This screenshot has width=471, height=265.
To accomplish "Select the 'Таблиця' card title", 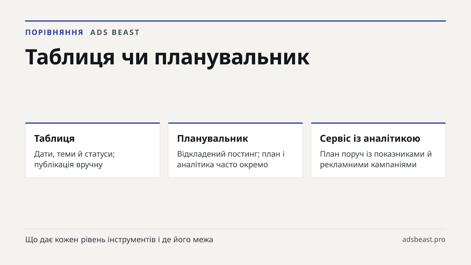I will click(54, 139).
